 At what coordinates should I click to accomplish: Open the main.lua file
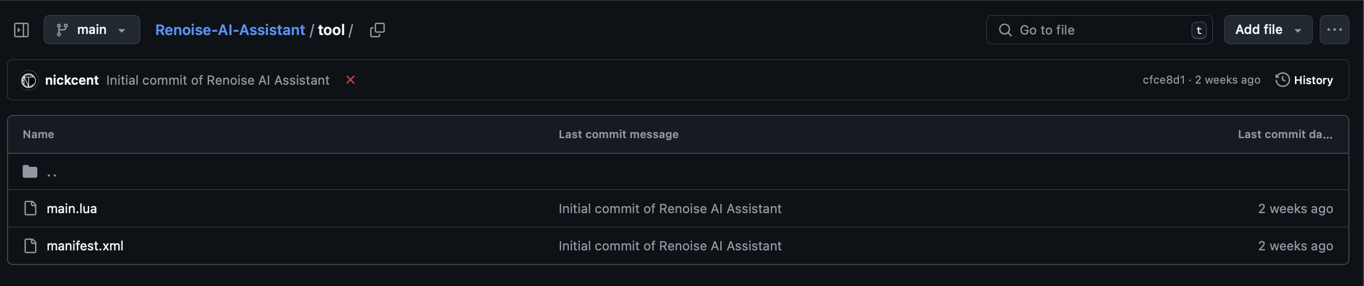pos(72,209)
